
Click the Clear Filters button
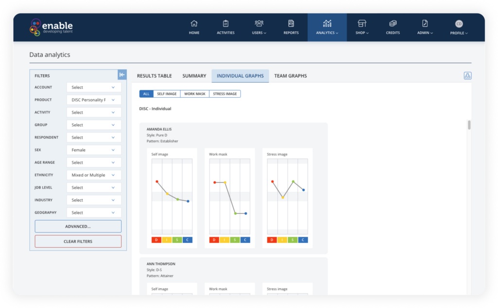tap(78, 241)
